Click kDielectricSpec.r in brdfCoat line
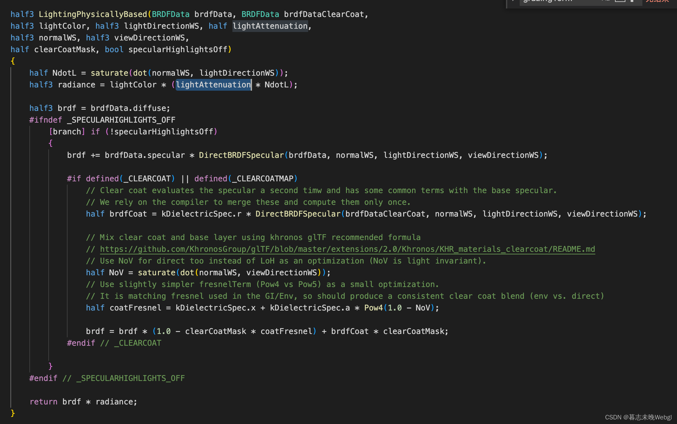 click(201, 214)
